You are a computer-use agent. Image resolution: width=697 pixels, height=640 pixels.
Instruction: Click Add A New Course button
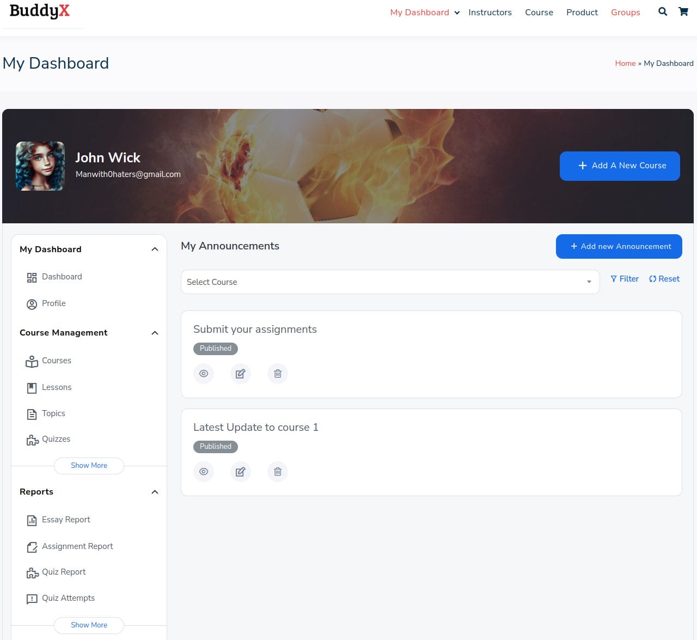click(x=620, y=166)
